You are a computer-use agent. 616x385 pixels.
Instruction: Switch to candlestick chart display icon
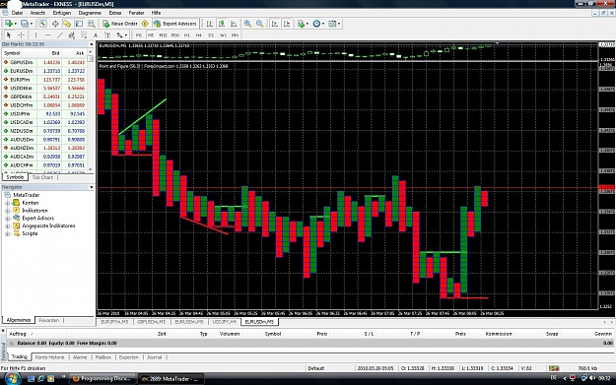coord(222,24)
